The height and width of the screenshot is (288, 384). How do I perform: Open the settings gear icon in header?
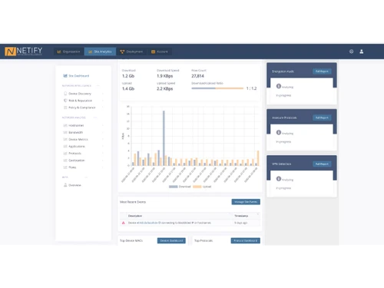(351, 51)
